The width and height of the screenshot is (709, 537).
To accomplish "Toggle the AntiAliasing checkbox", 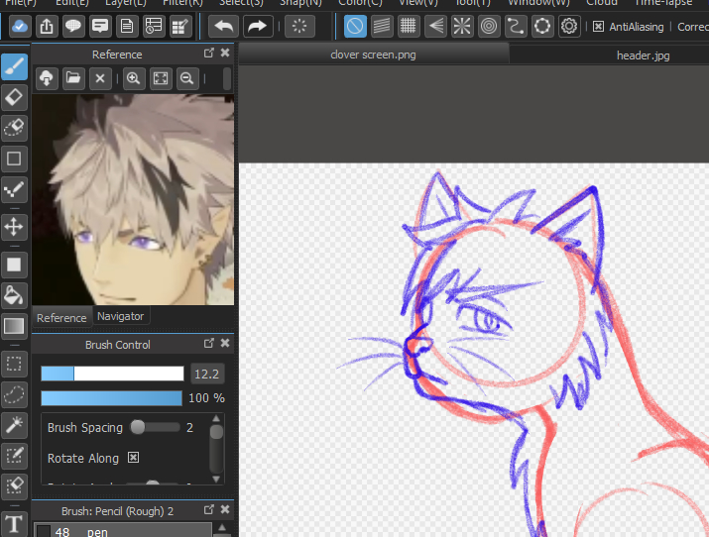I will click(x=598, y=27).
